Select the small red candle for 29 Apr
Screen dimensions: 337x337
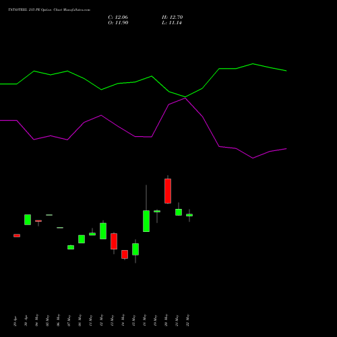(17, 235)
